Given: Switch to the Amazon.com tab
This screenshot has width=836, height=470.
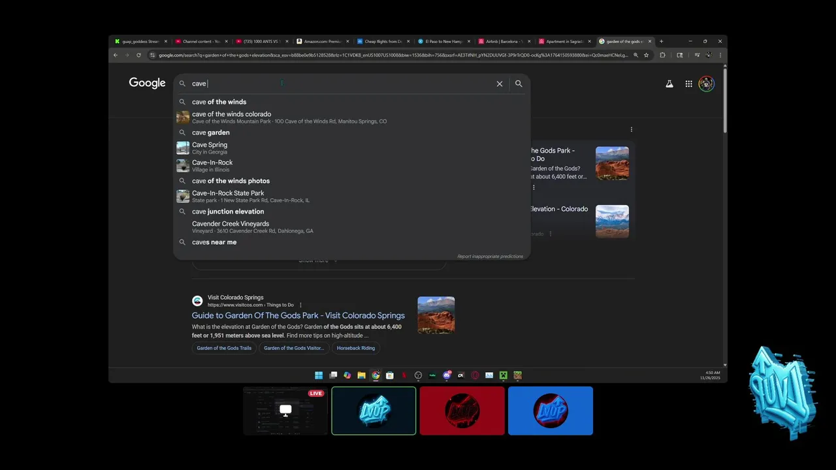Looking at the screenshot, I should click(x=321, y=41).
